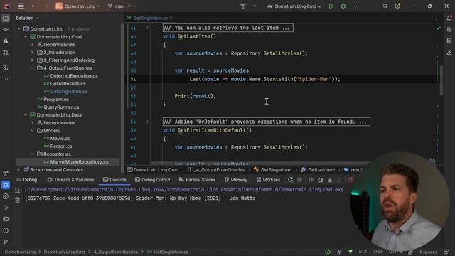455x256 pixels.
Task: Switch to Debug Output tab
Action: pyautogui.click(x=153, y=180)
